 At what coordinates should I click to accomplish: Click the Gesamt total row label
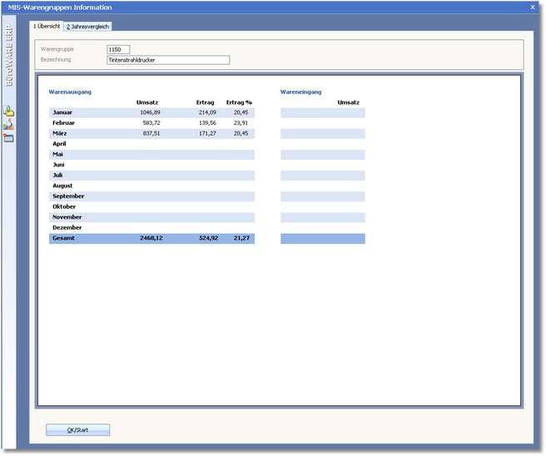64,238
